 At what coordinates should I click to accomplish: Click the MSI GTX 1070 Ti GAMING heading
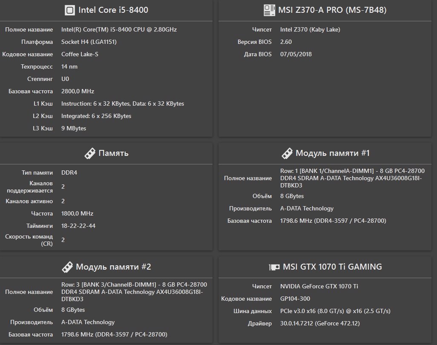point(333,267)
